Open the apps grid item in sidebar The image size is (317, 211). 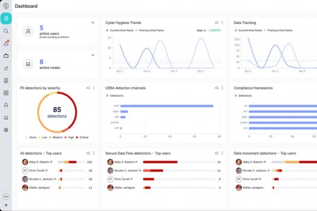[x=6, y=93]
